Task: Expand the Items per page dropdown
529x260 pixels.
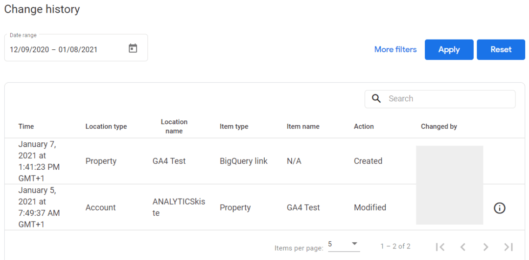Action: (x=343, y=245)
